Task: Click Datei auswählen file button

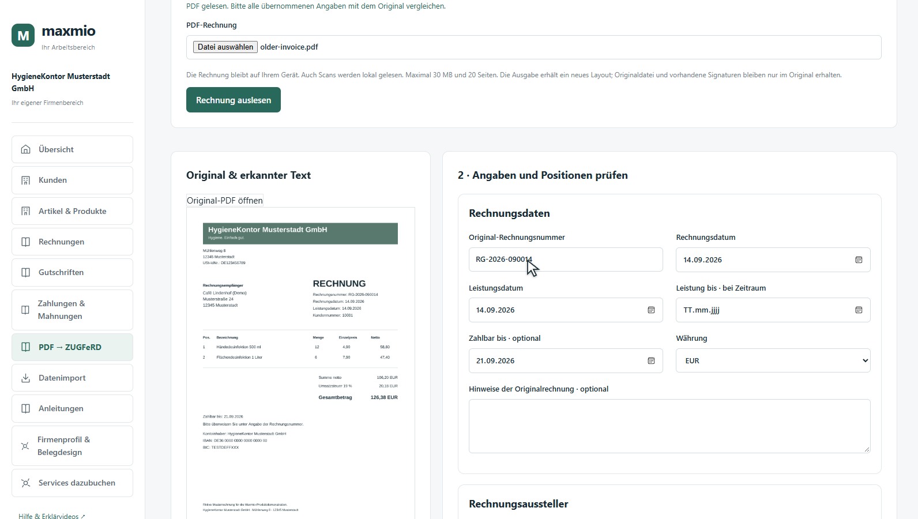Action: pyautogui.click(x=225, y=47)
